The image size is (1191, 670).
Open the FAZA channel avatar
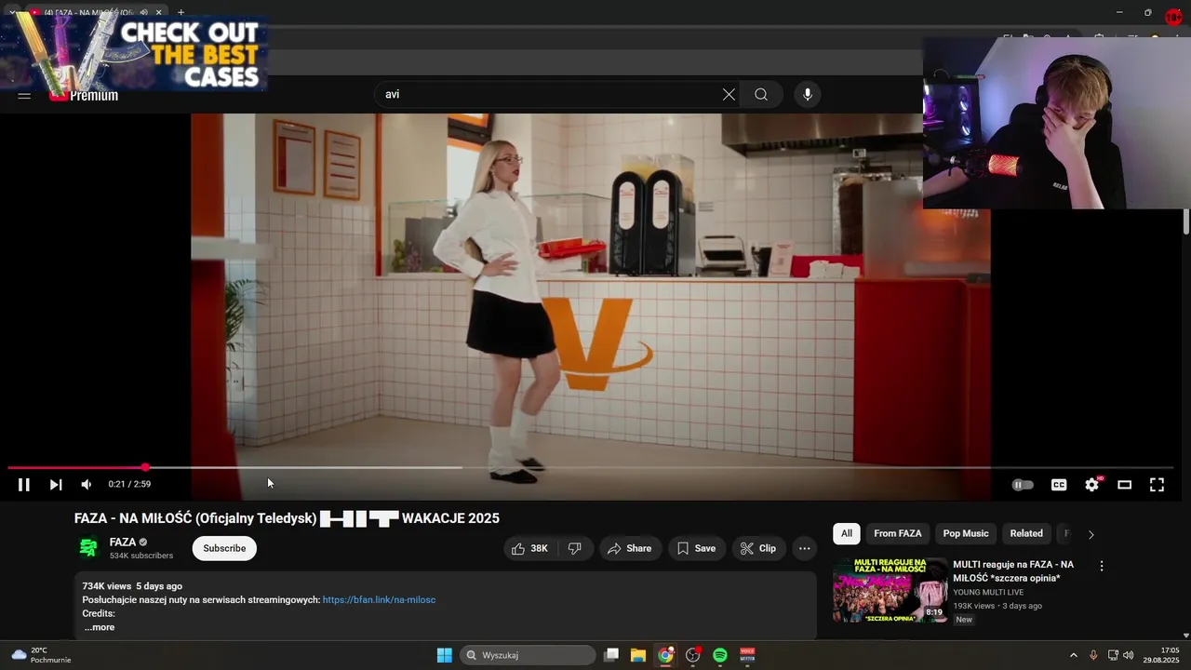pos(88,548)
